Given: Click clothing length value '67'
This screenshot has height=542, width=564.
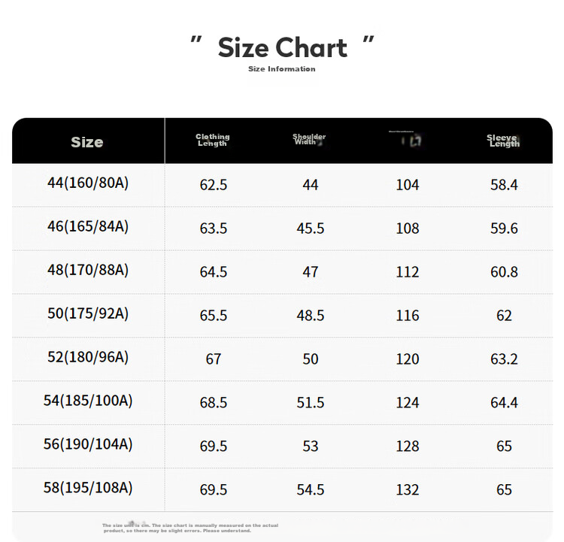Looking at the screenshot, I should pos(214,359).
